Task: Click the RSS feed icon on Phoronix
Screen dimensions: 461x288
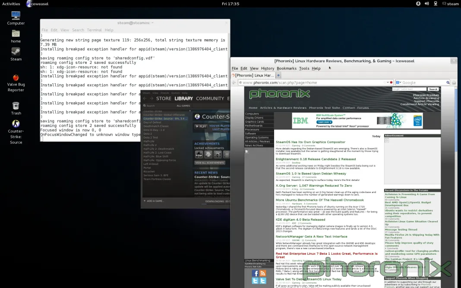Action: pos(263,273)
